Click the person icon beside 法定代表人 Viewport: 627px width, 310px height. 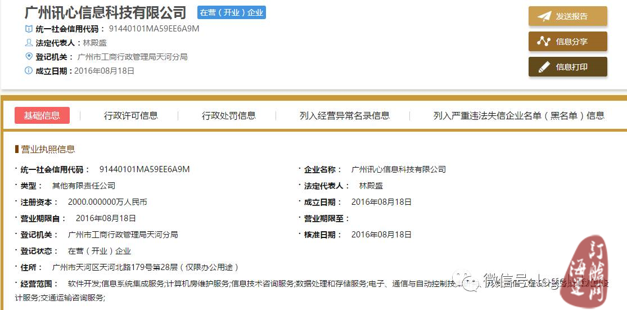[x=29, y=42]
